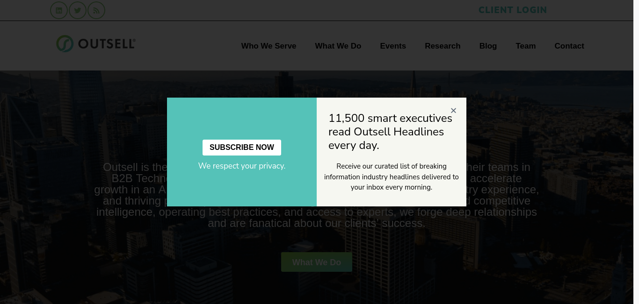
Task: Open the RSS feed icon
Action: 96,10
